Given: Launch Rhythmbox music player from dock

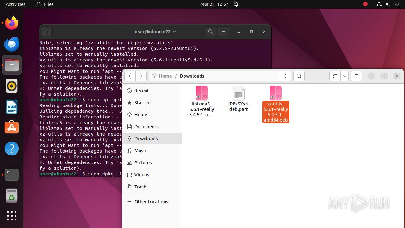Looking at the screenshot, I should click(12, 86).
